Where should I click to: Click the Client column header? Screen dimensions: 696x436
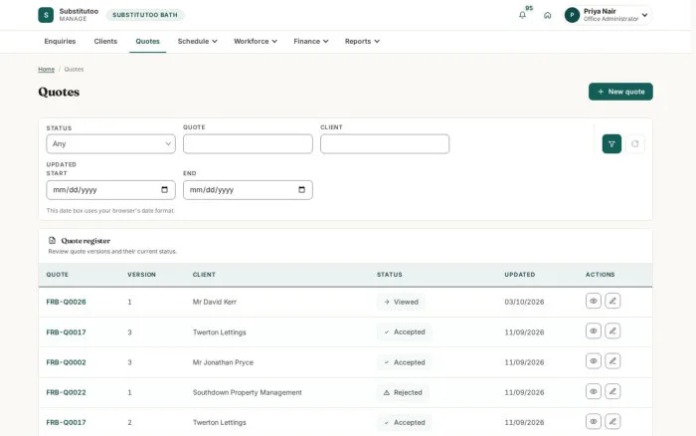[x=204, y=275]
